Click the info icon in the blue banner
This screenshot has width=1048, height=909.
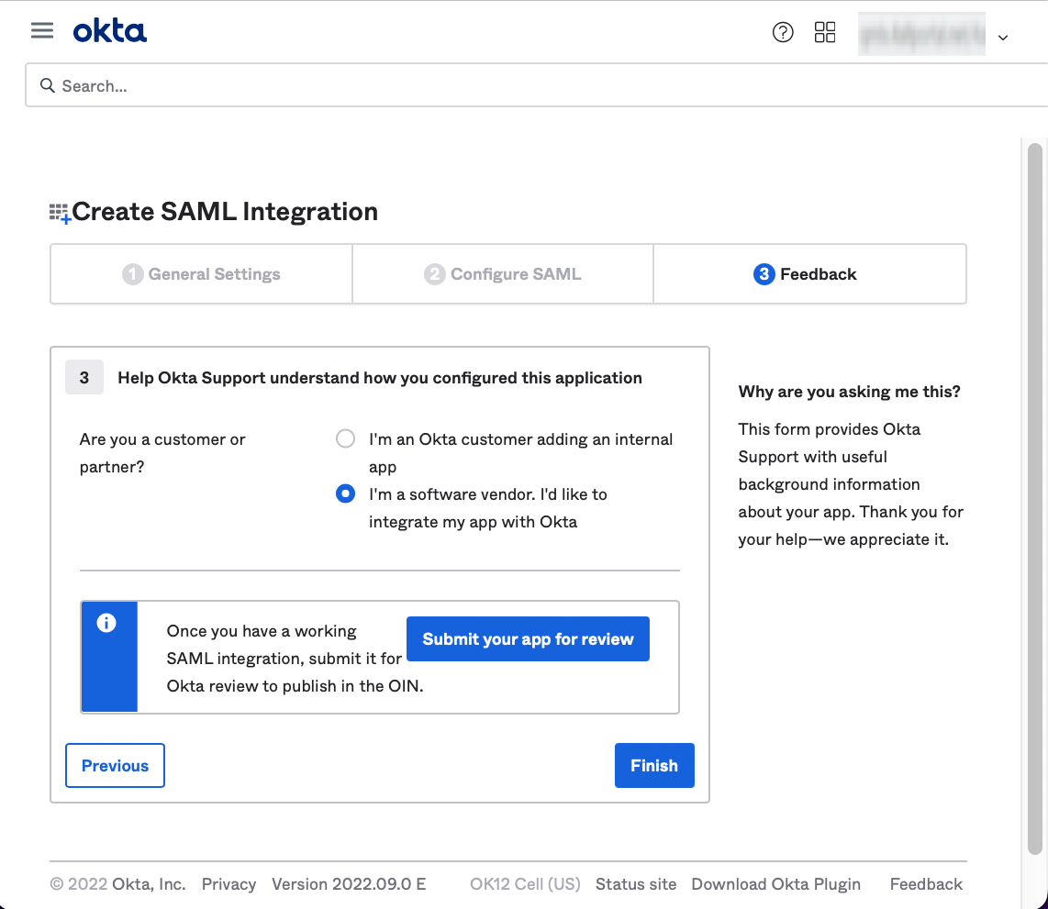tap(106, 623)
